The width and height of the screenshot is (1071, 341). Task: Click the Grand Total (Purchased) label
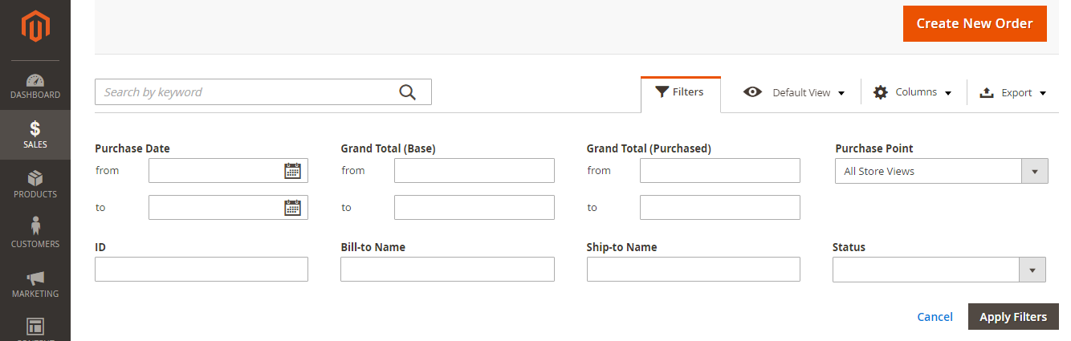(650, 148)
